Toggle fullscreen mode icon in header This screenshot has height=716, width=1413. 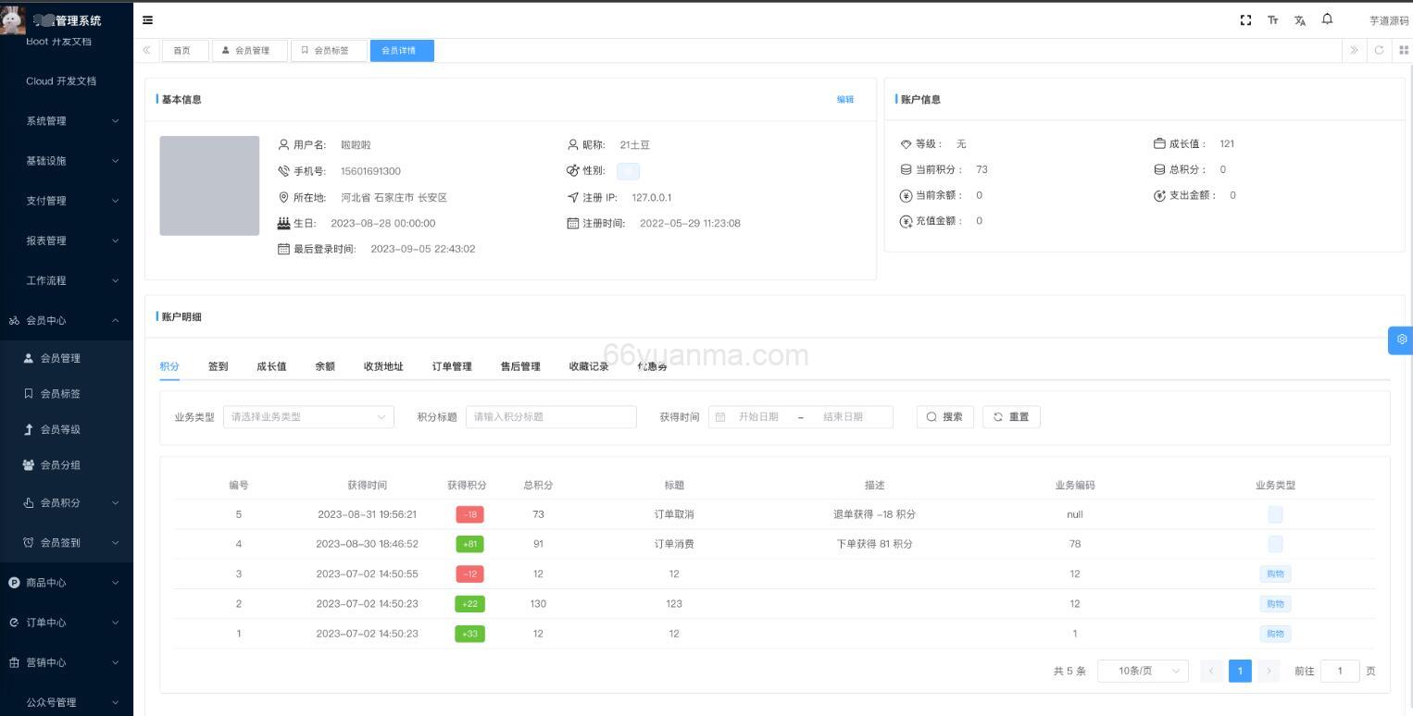pos(1245,19)
